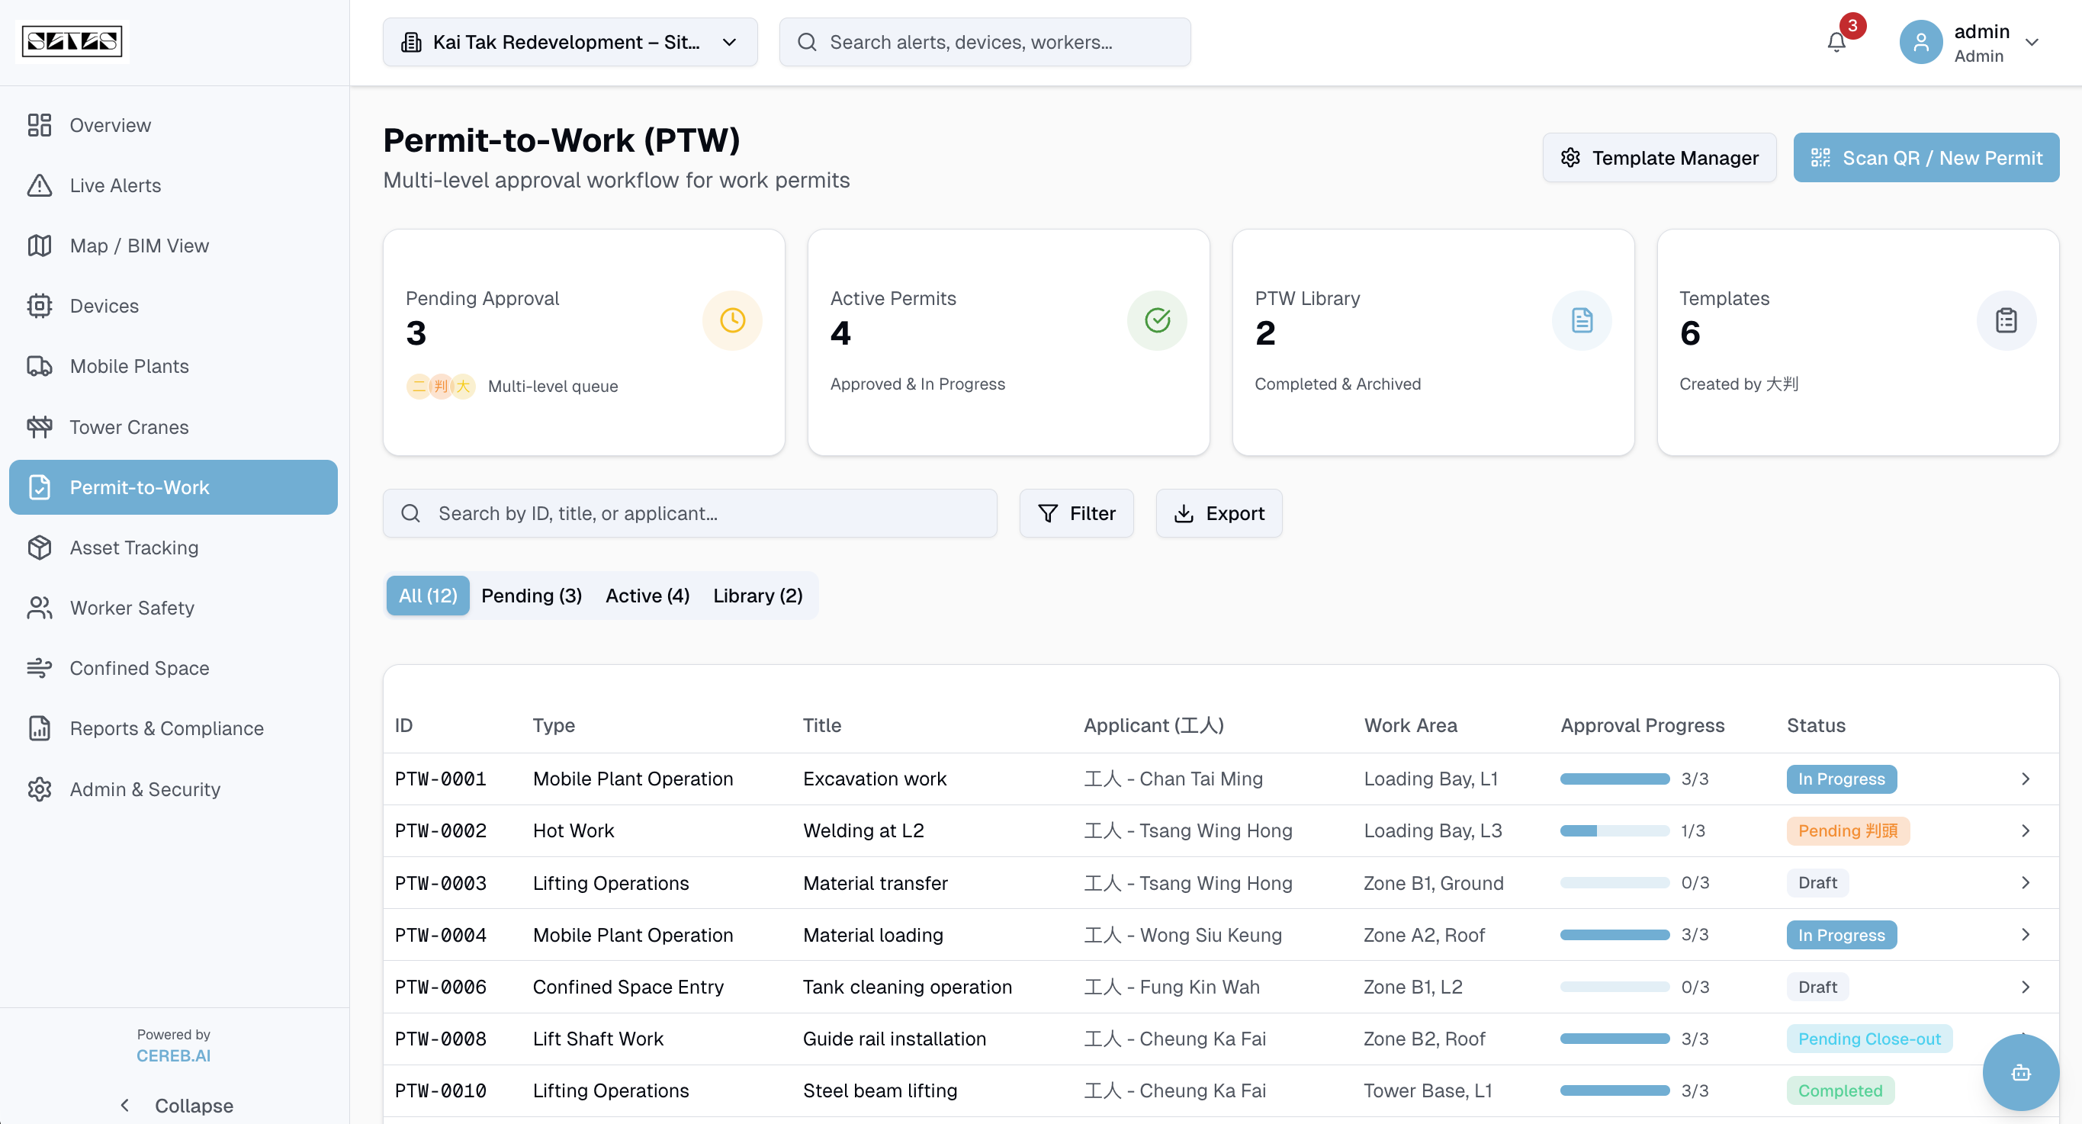The width and height of the screenshot is (2082, 1124).
Task: Switch to the Pending (3) tab
Action: 531,596
